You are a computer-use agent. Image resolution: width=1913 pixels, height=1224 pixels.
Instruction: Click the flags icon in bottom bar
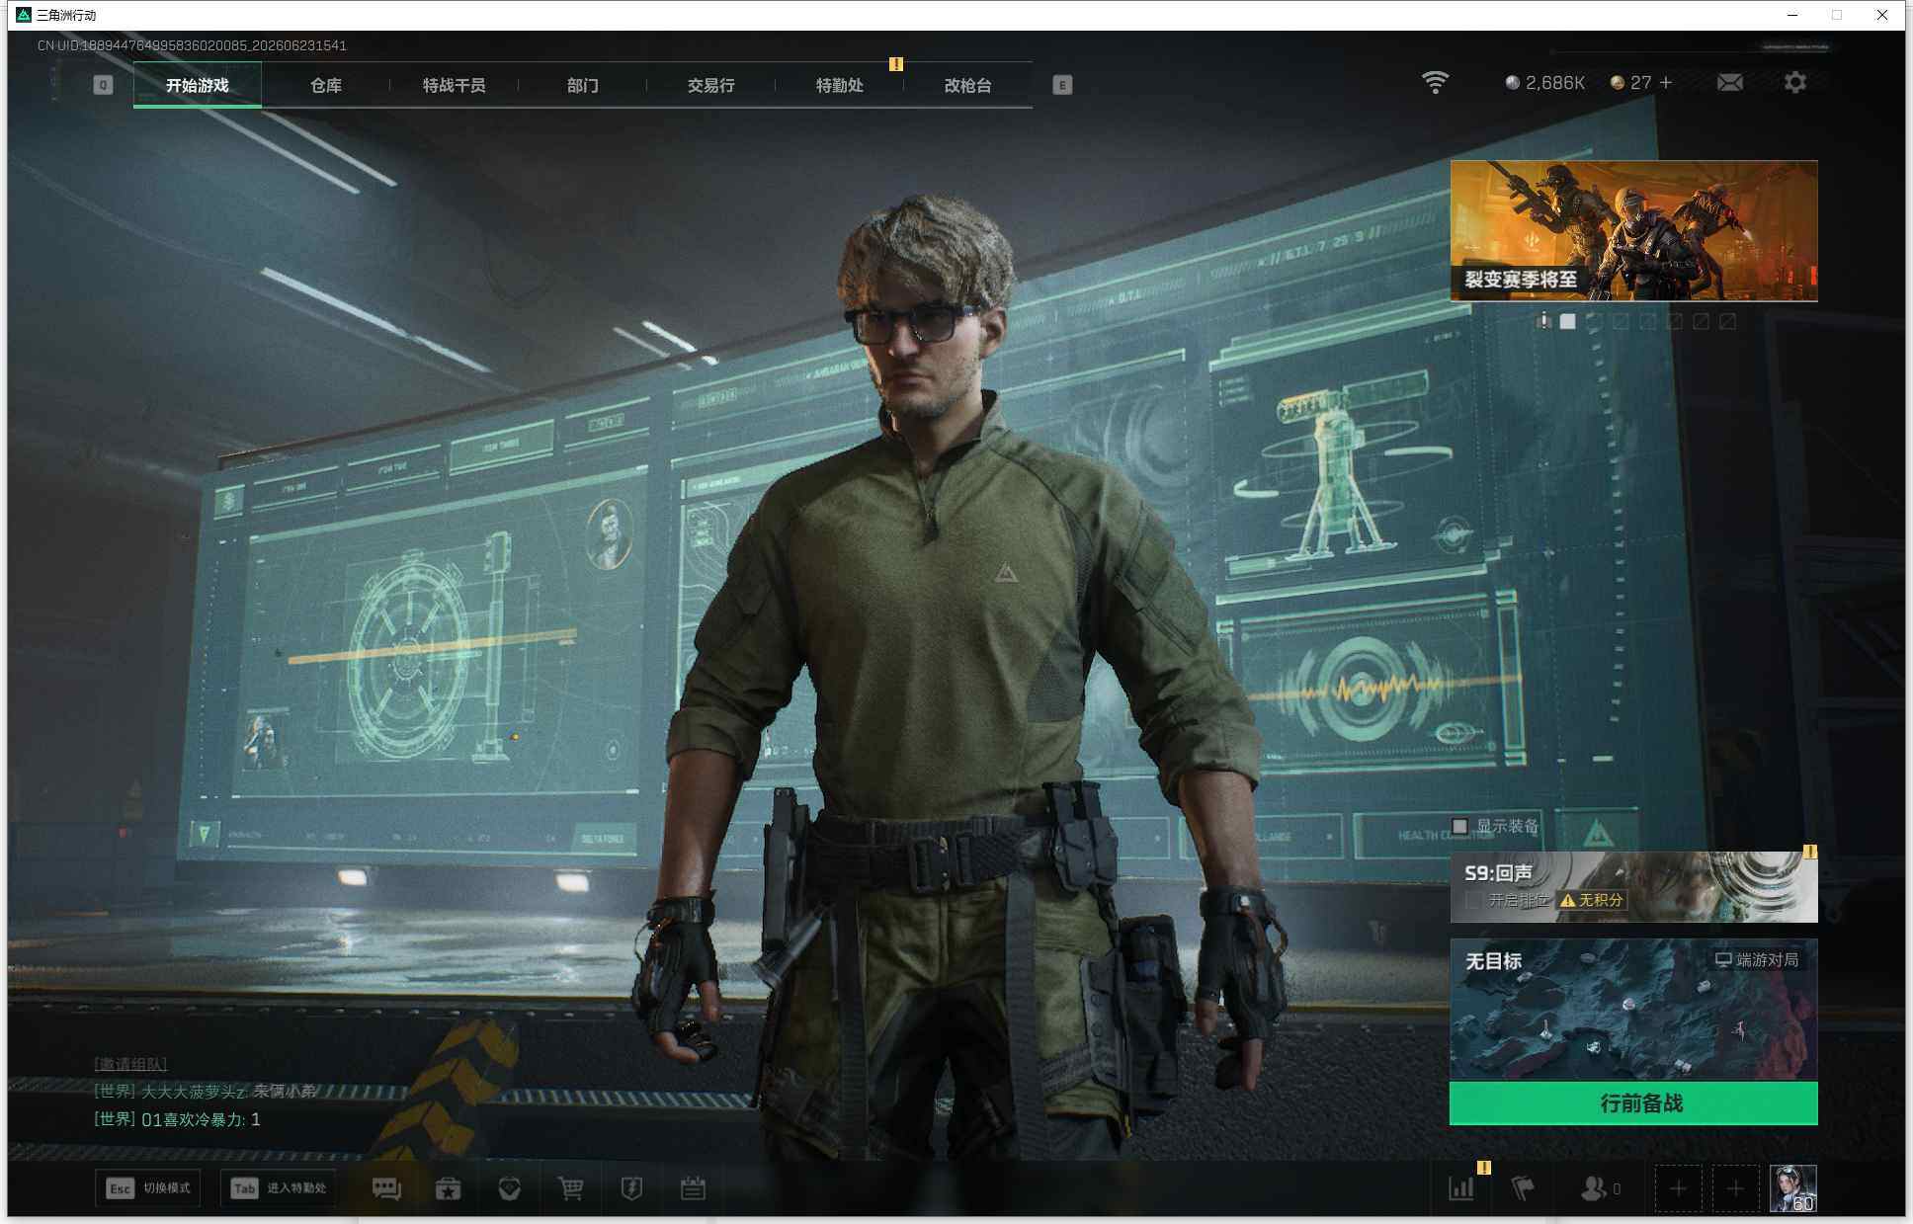point(1523,1188)
